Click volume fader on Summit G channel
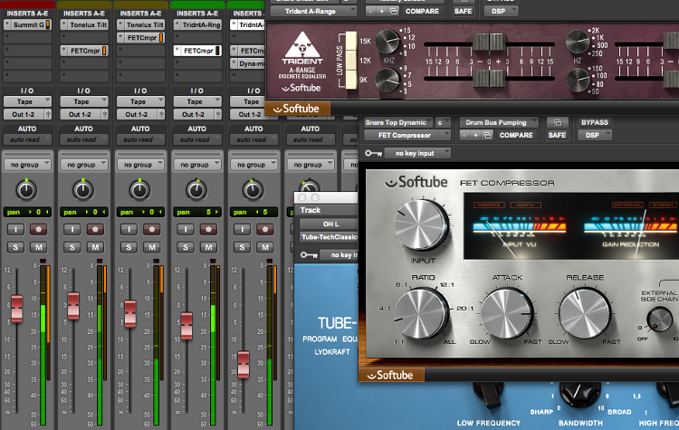The width and height of the screenshot is (679, 430). click(17, 309)
